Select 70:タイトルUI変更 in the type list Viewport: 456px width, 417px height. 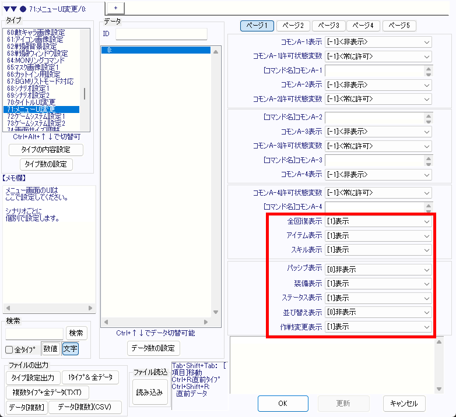click(x=36, y=102)
